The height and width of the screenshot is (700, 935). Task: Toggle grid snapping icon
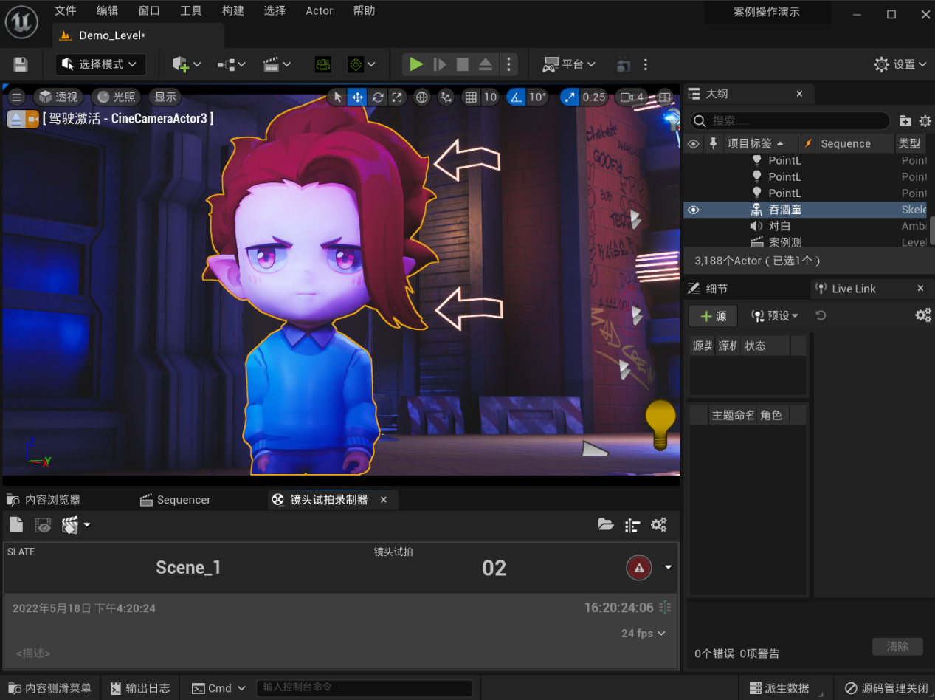pyautogui.click(x=471, y=97)
